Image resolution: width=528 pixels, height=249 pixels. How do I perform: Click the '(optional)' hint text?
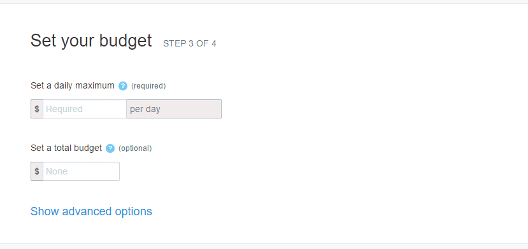135,148
